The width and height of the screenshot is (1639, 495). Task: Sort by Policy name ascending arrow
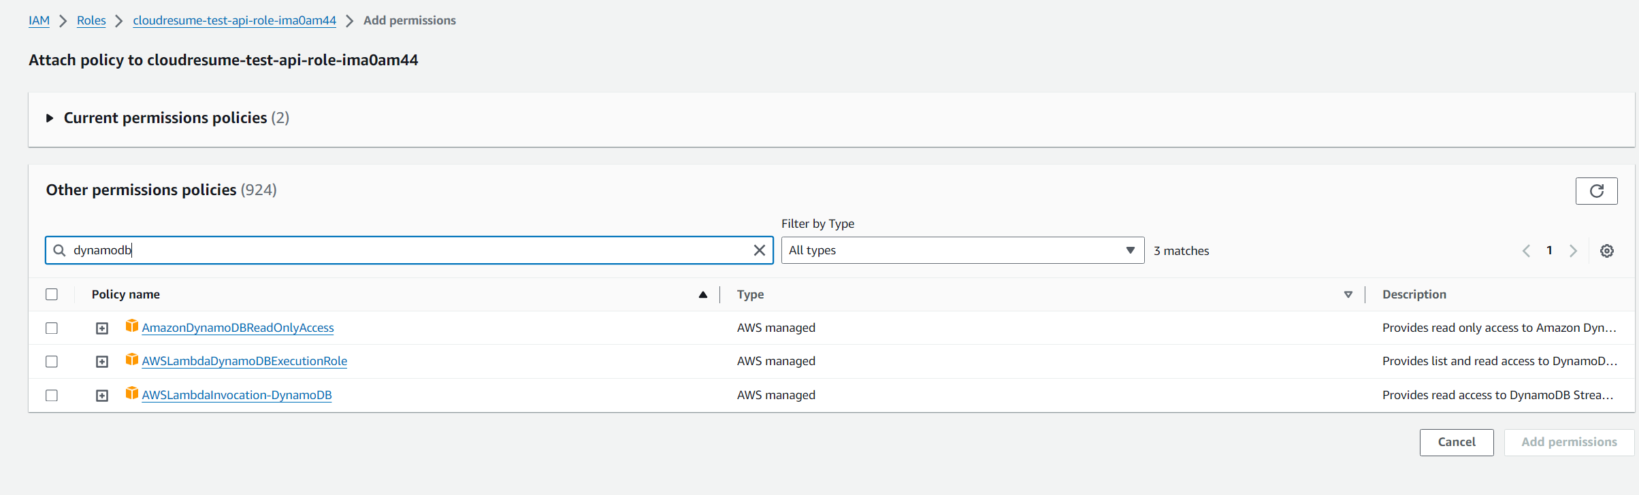click(x=703, y=294)
